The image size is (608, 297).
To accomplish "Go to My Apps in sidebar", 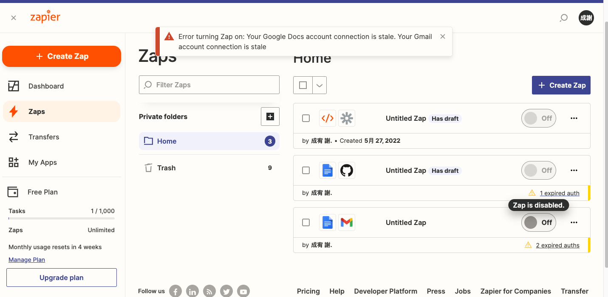I will 62,162.
